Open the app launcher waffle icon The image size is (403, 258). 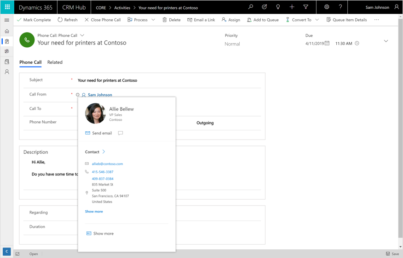(7, 7)
